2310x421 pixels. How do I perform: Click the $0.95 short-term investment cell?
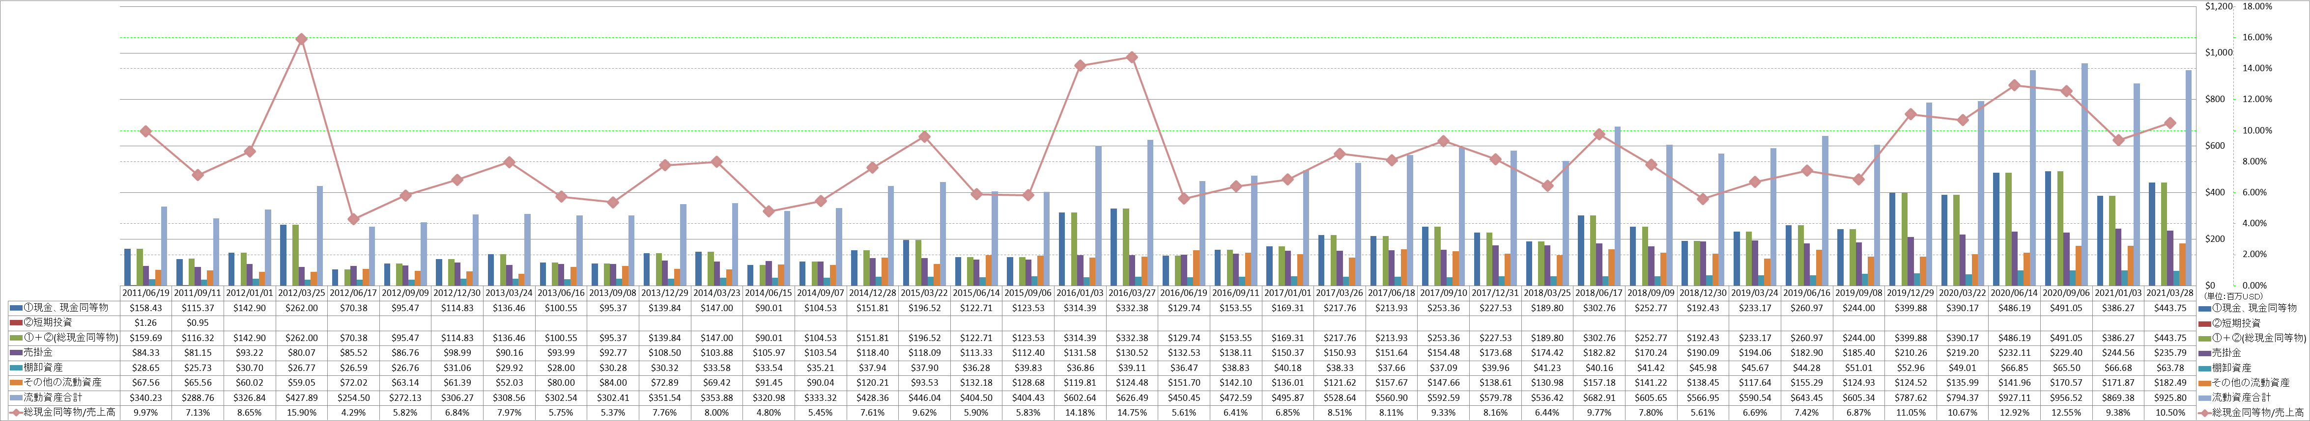[198, 322]
